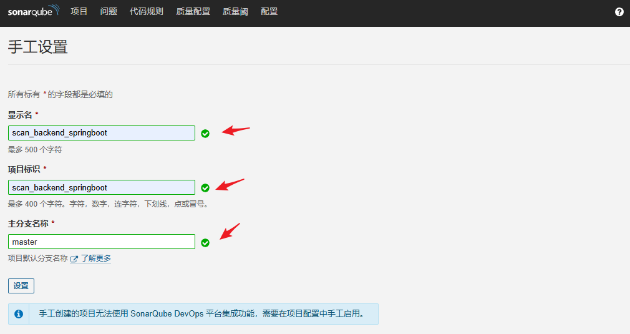Click the SonarQube logo in the header
The image size is (630, 334).
(x=34, y=11)
